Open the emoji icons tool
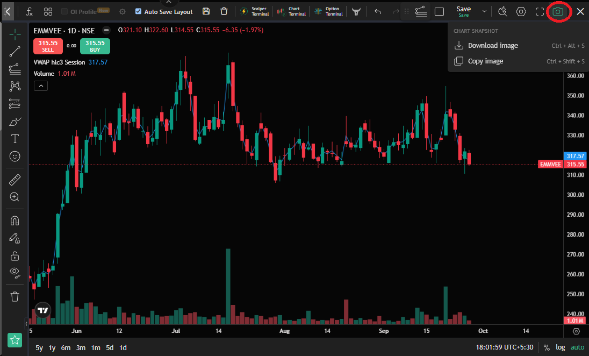The width and height of the screenshot is (589, 356). pos(15,156)
